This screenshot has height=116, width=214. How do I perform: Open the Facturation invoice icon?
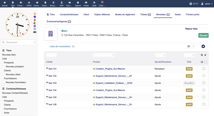[x=45, y=2]
